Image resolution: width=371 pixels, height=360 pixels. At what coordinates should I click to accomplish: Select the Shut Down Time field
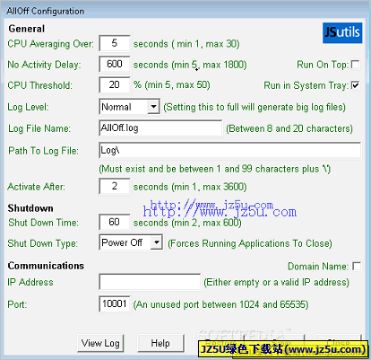coord(115,222)
